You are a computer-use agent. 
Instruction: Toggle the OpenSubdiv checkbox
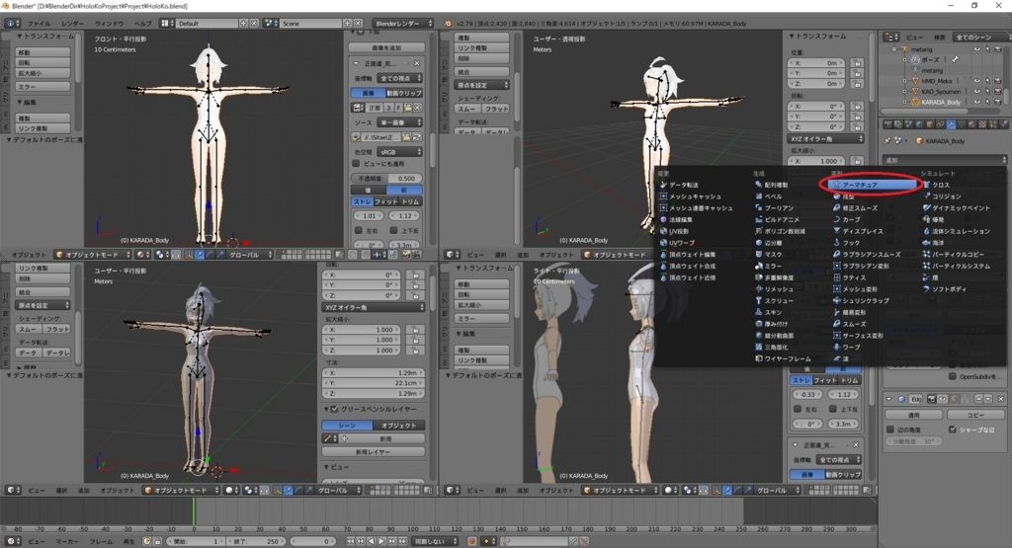[953, 376]
